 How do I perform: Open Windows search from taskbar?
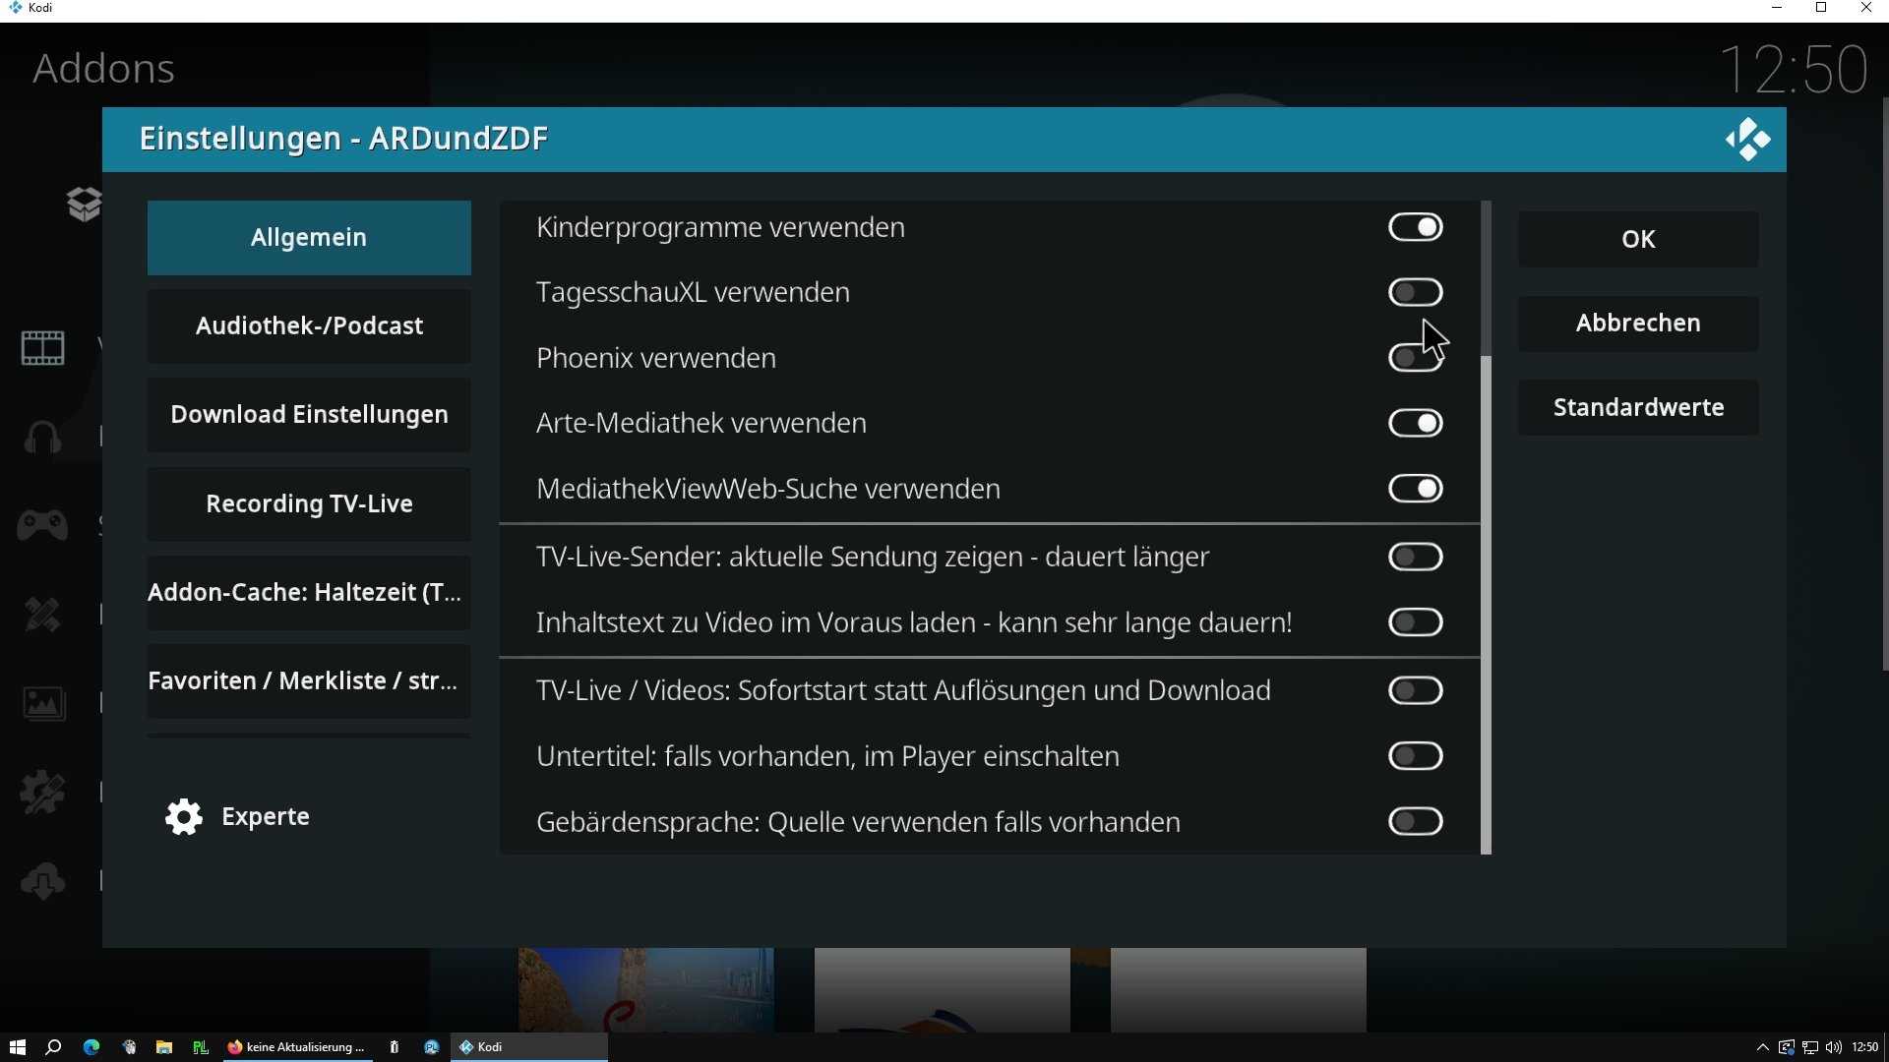coord(54,1047)
